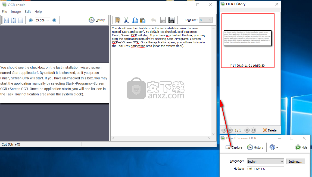This screenshot has width=312, height=177.
Task: Cut text with the scissors icon
Action: coord(126,20)
